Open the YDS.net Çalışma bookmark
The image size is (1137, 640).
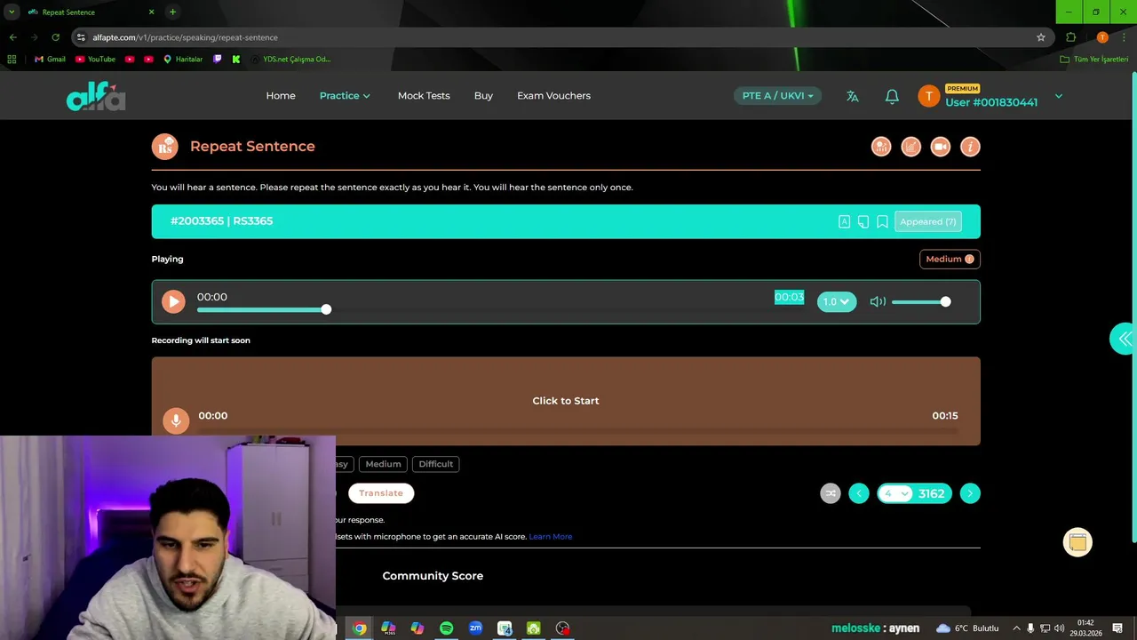[x=290, y=59]
